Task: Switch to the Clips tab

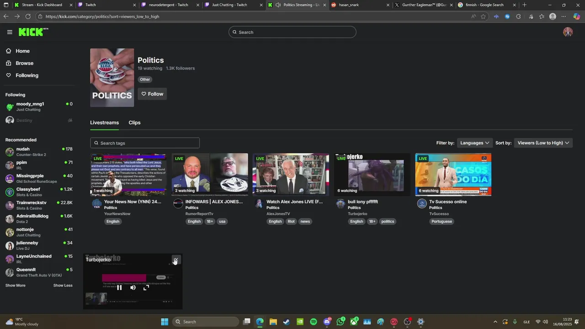Action: pos(134,122)
